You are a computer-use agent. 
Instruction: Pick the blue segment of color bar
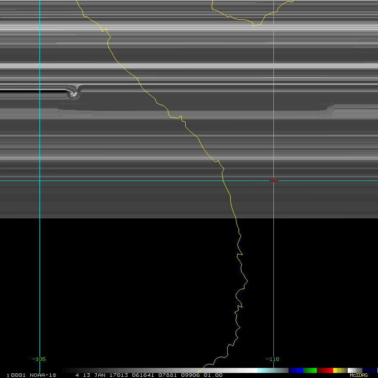pyautogui.click(x=296, y=370)
